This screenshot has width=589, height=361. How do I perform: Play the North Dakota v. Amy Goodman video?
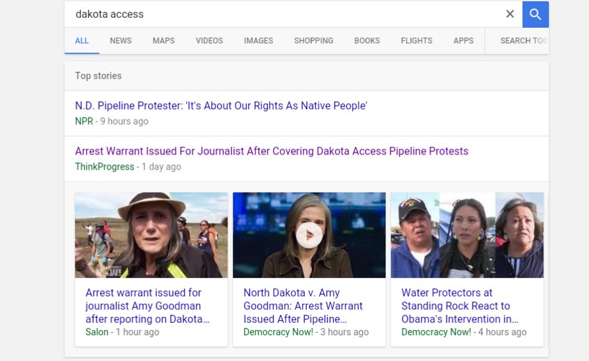tap(309, 235)
